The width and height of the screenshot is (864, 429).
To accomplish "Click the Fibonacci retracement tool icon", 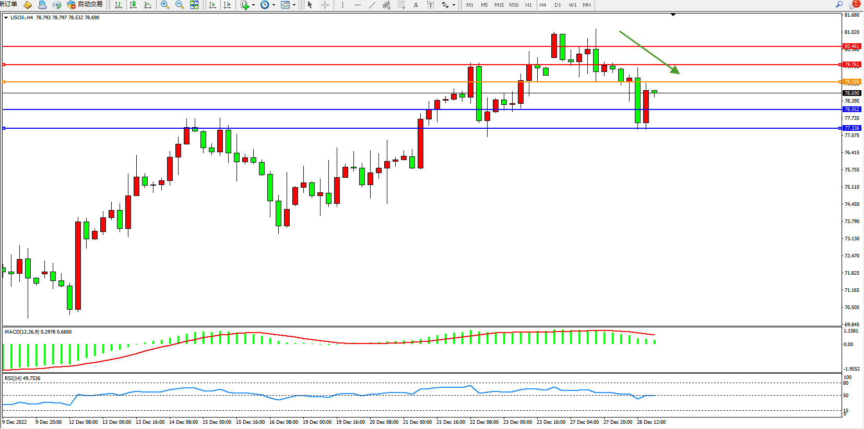I will (401, 5).
